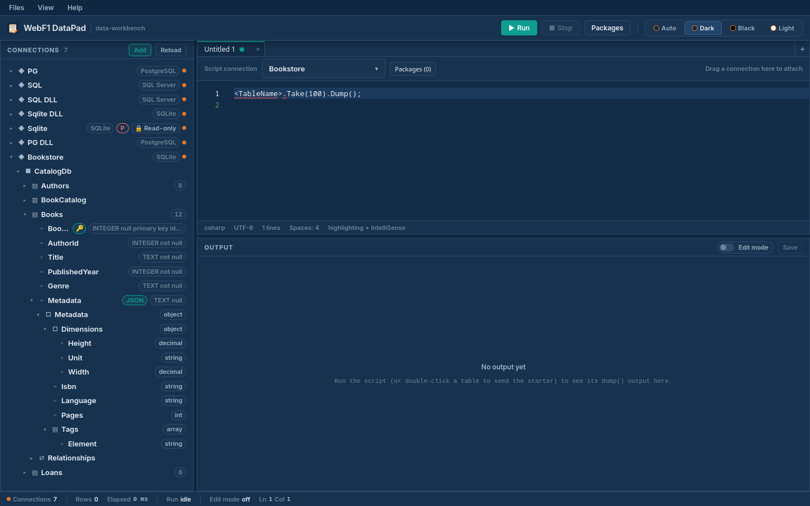This screenshot has height=506, width=810.
Task: Click the Relationships arrows icon
Action: pyautogui.click(x=42, y=458)
